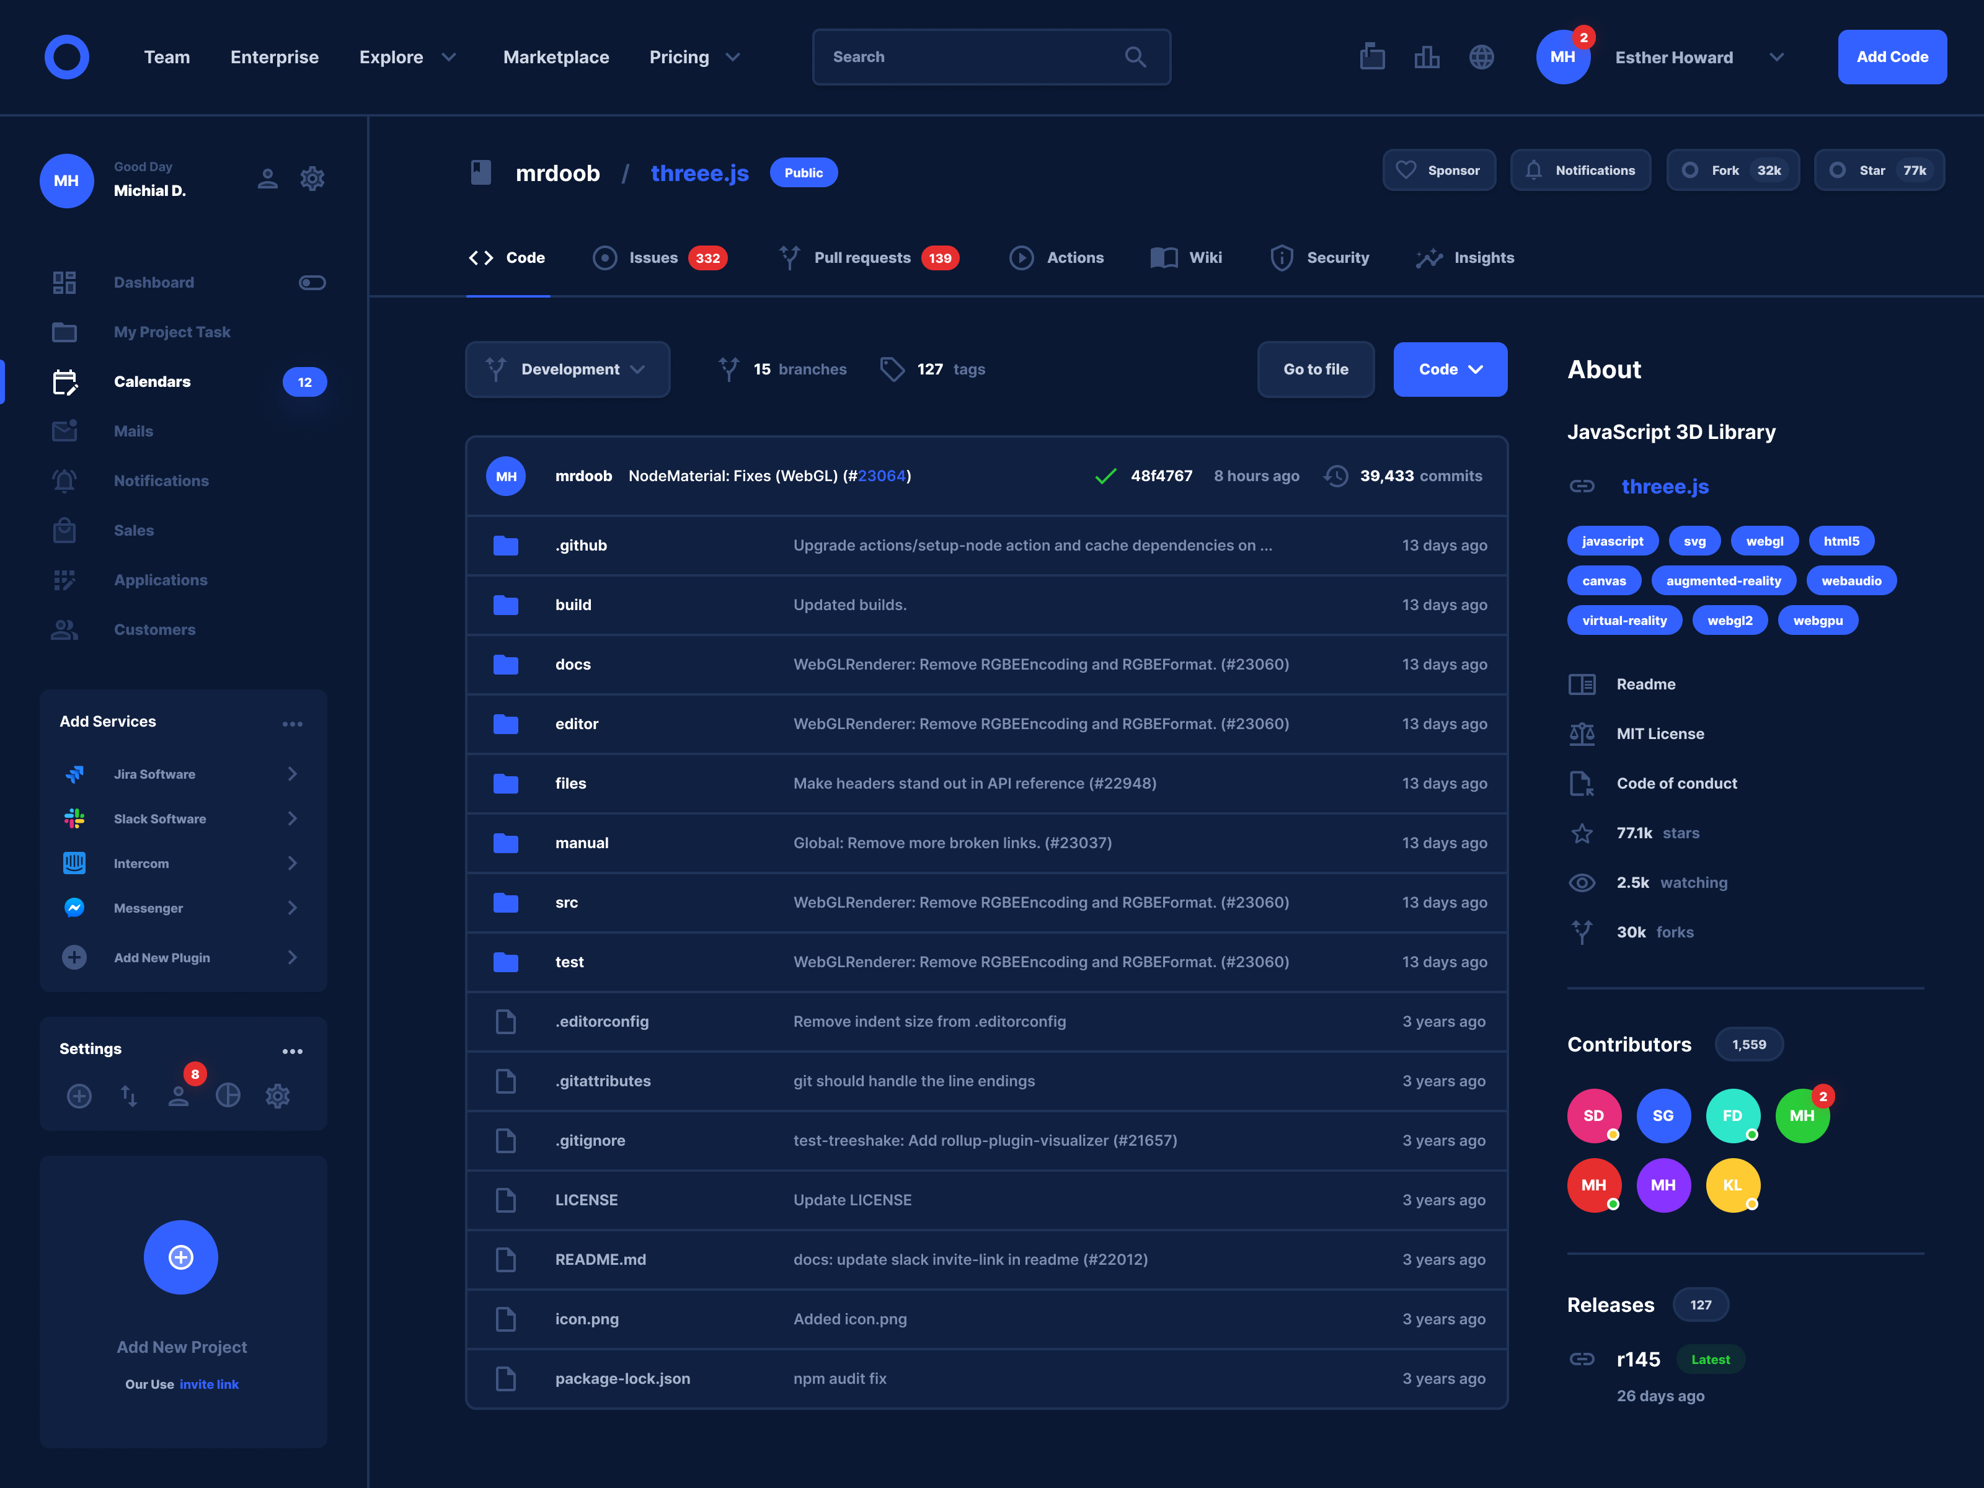
Task: Click the blue circle logo in header
Action: (x=67, y=56)
